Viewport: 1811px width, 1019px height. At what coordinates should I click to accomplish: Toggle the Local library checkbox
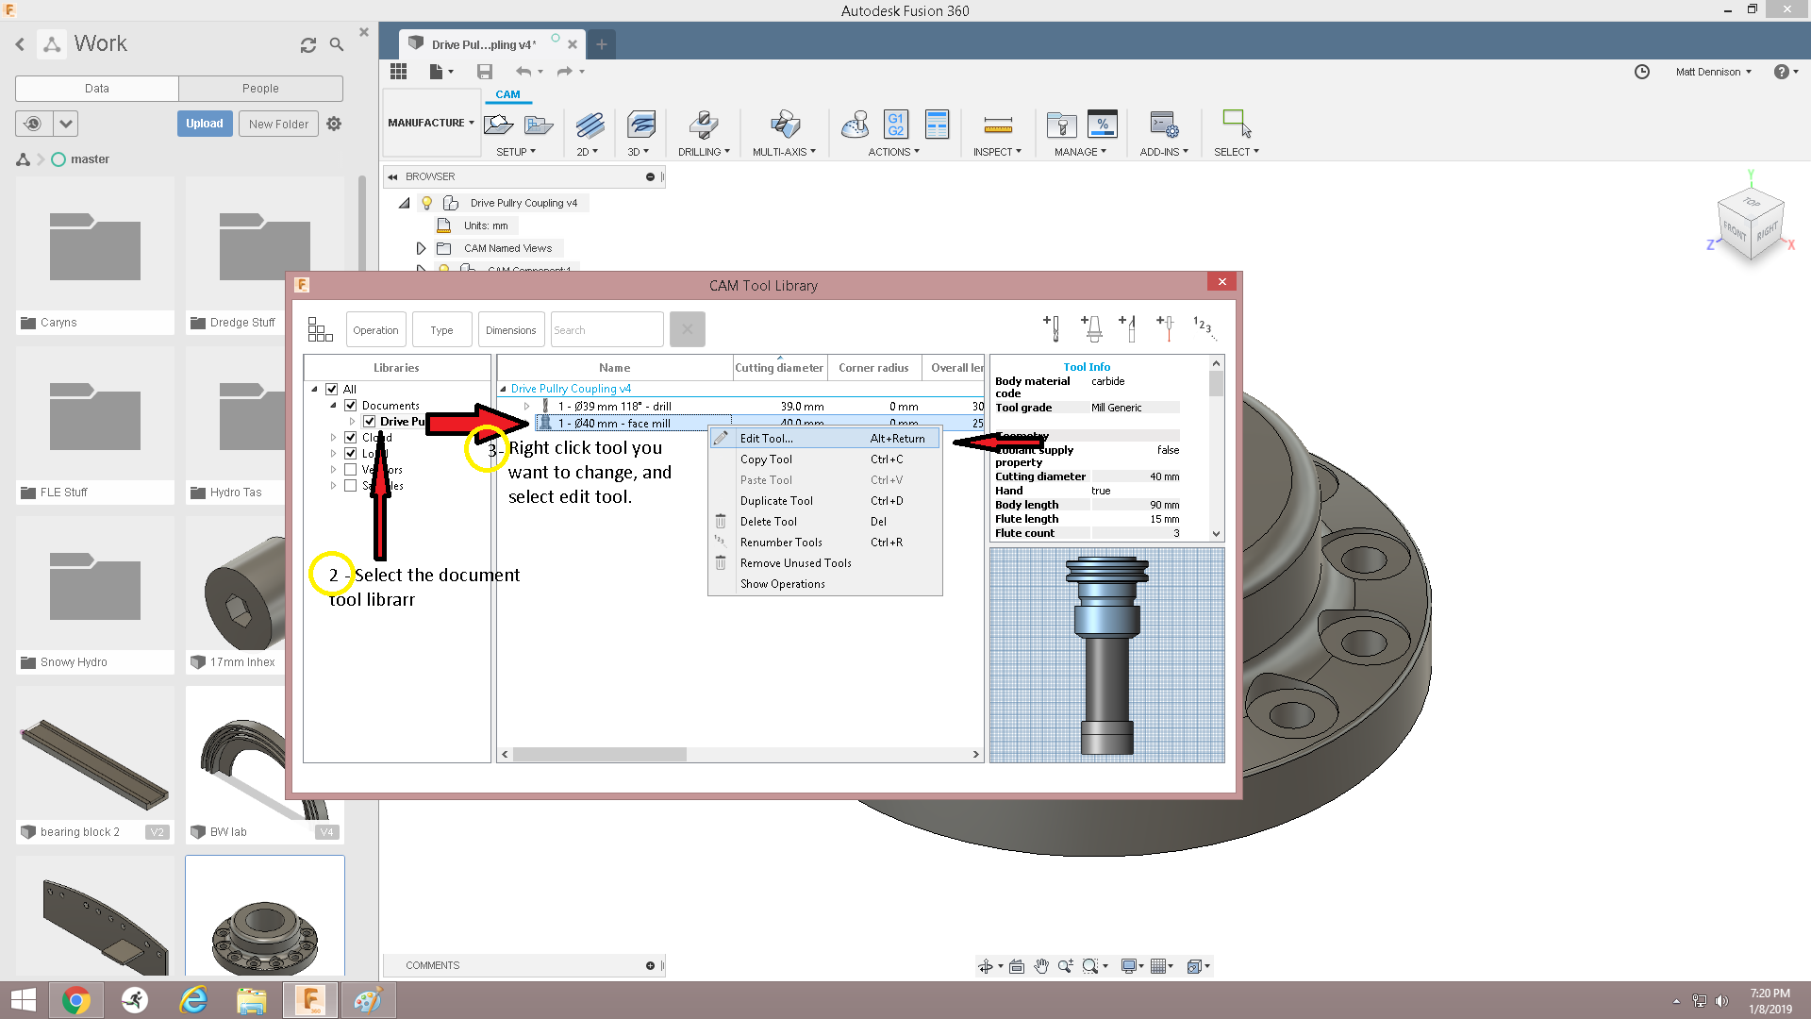(350, 454)
